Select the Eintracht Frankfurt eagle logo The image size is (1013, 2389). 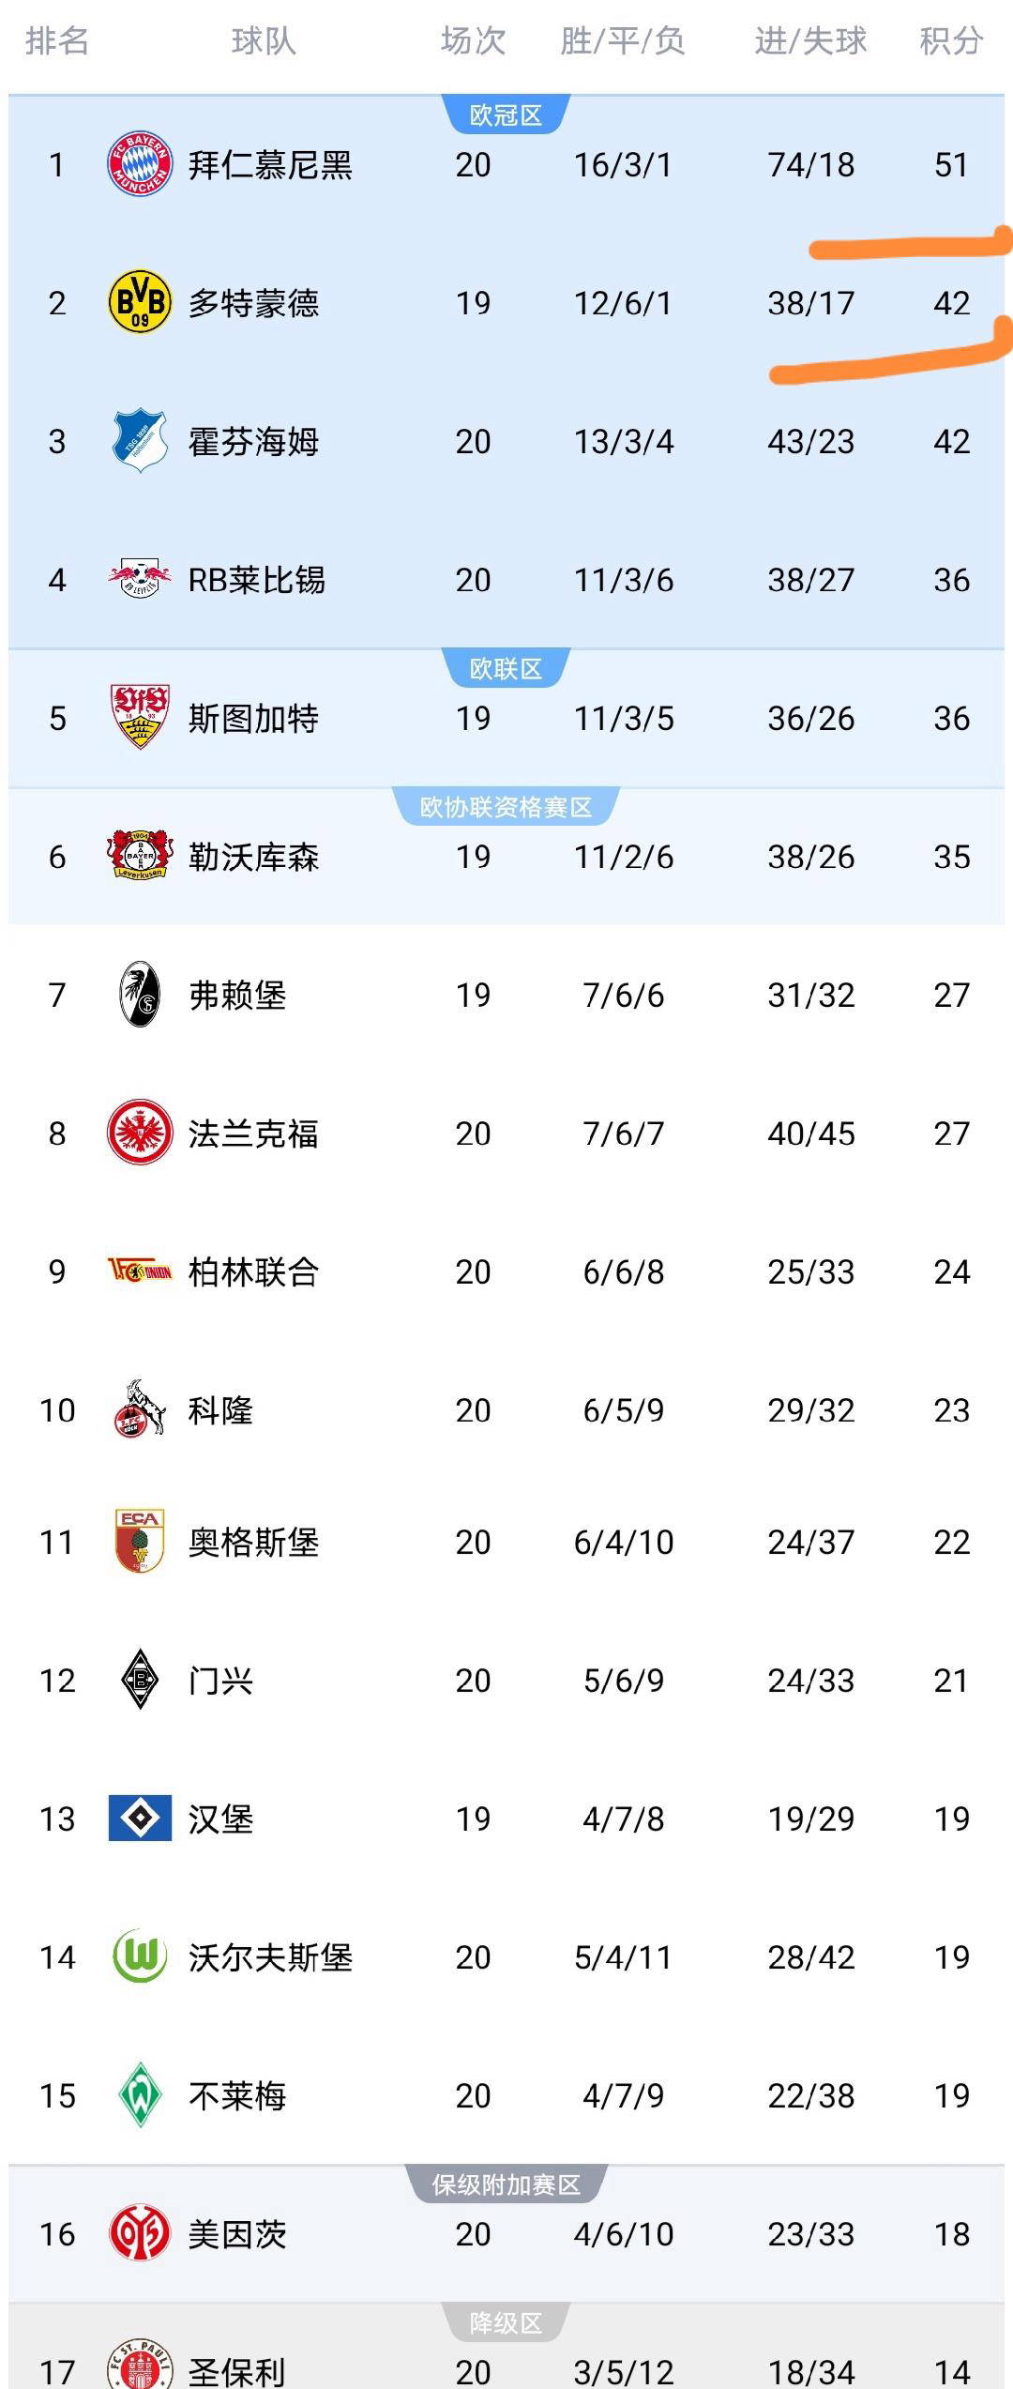pyautogui.click(x=140, y=1133)
